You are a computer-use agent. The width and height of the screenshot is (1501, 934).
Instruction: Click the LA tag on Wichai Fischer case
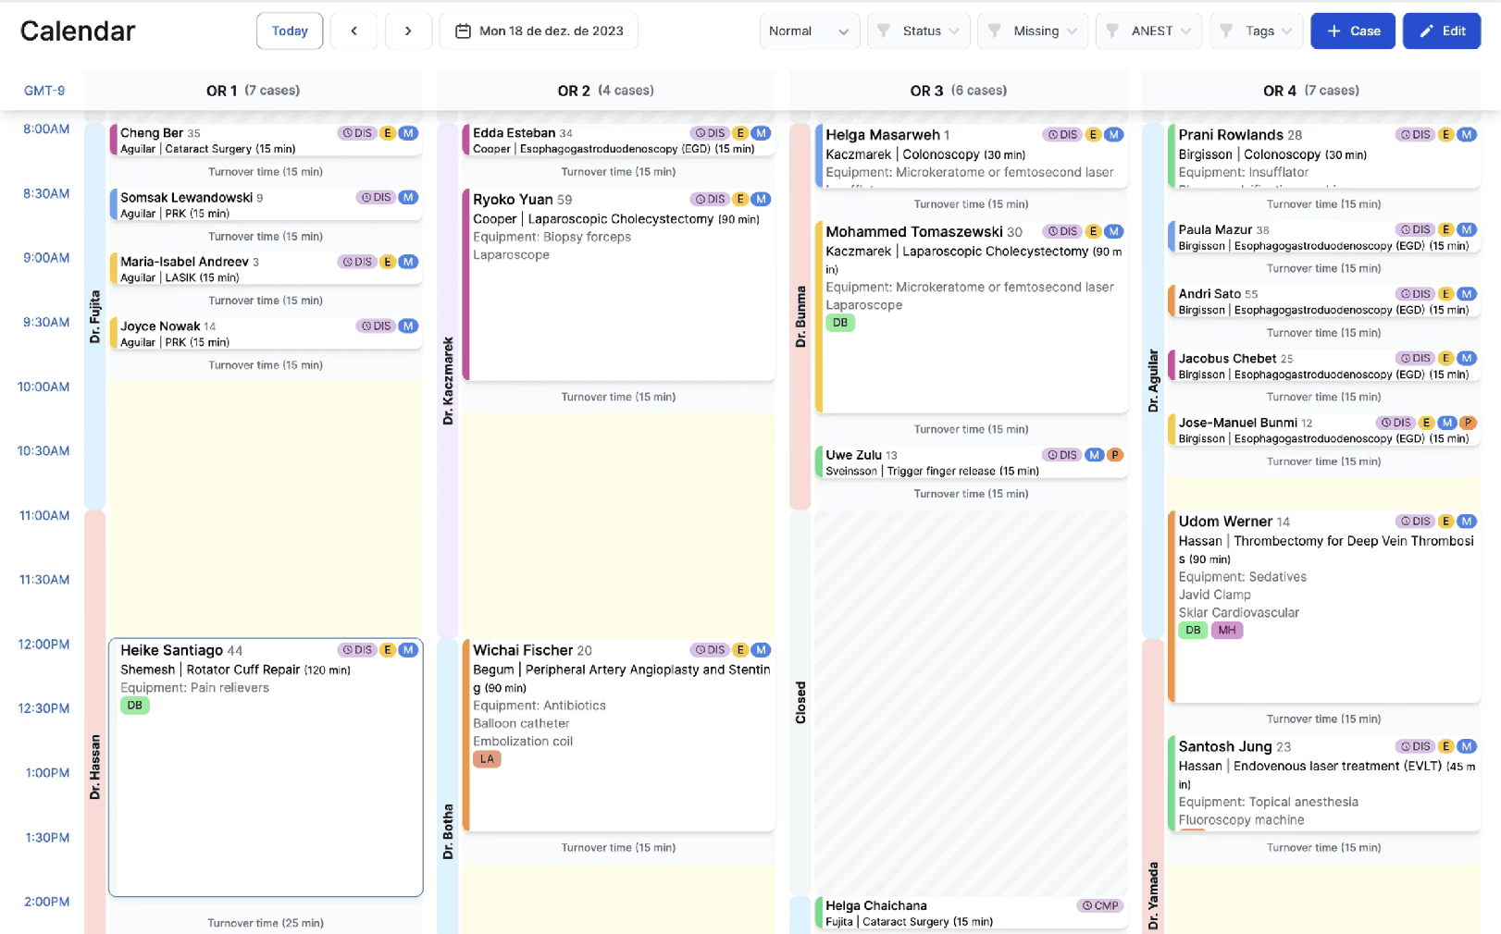click(x=488, y=759)
